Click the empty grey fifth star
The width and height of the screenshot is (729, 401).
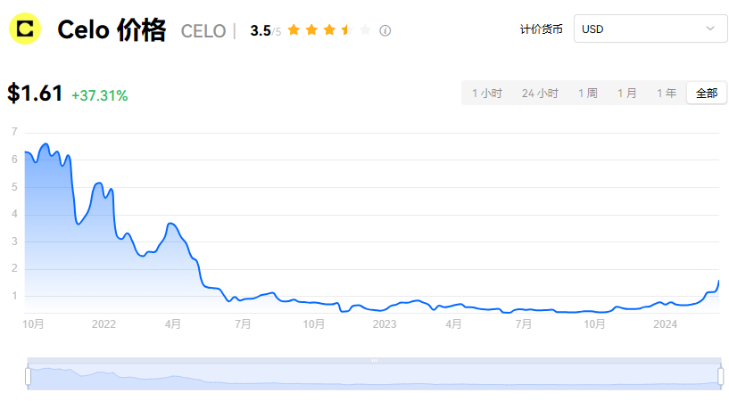365,30
